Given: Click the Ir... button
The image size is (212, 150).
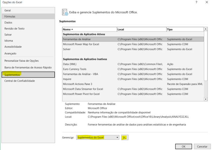Looking at the screenshot, I should click(x=125, y=137).
